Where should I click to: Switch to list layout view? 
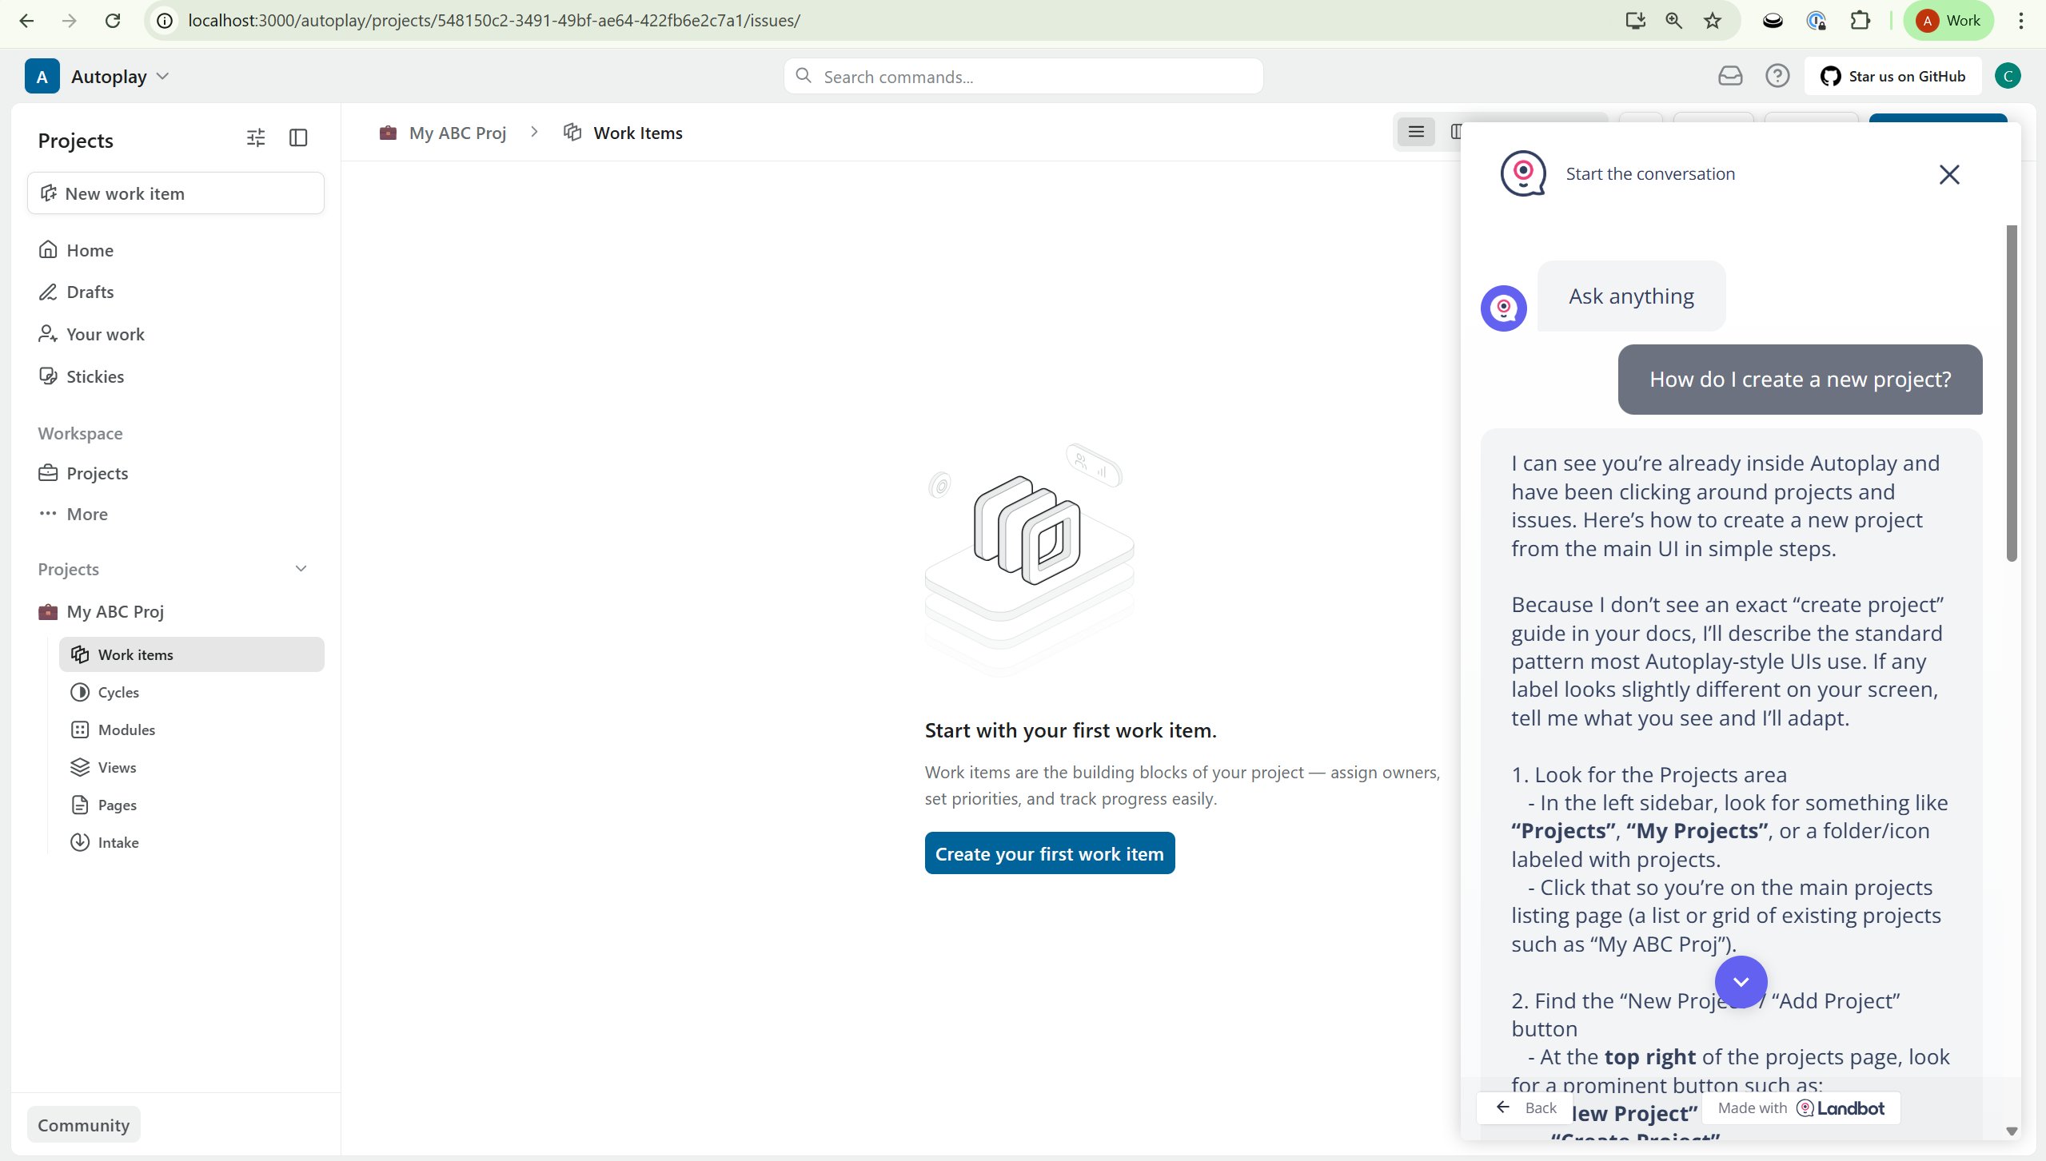pyautogui.click(x=1416, y=132)
